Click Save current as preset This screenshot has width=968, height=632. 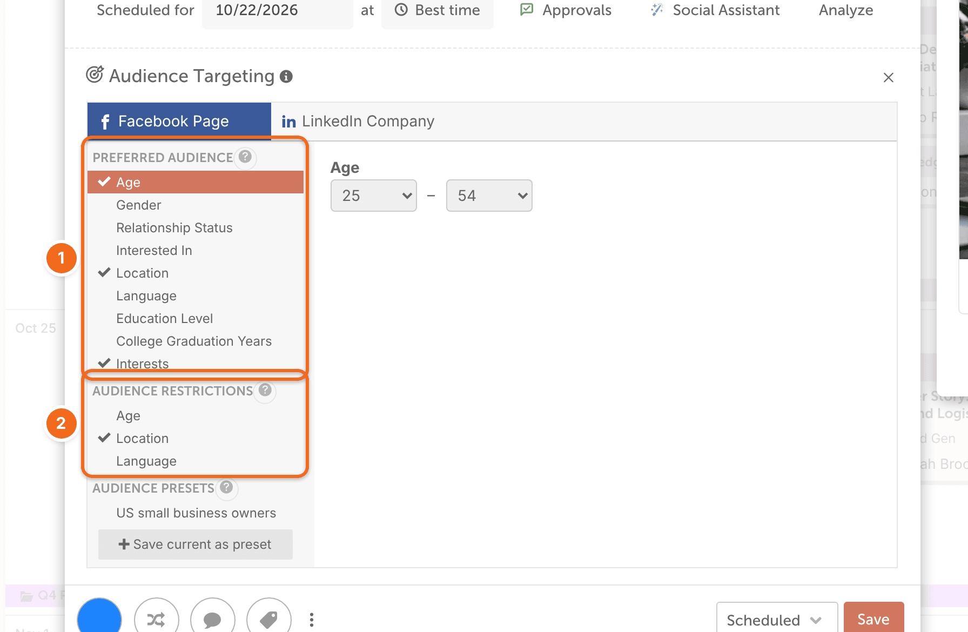coord(196,544)
